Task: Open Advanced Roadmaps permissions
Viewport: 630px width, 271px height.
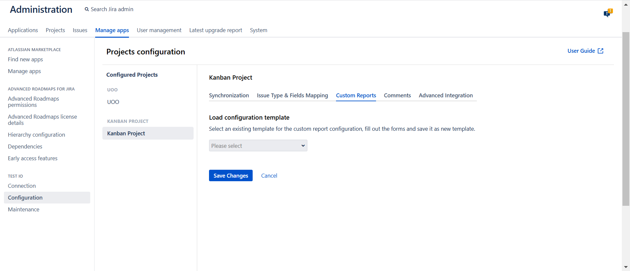Action: pos(33,102)
